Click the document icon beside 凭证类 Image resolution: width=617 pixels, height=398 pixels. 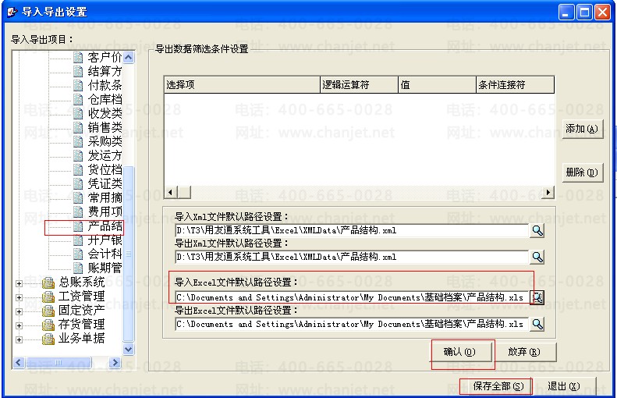pyautogui.click(x=78, y=184)
